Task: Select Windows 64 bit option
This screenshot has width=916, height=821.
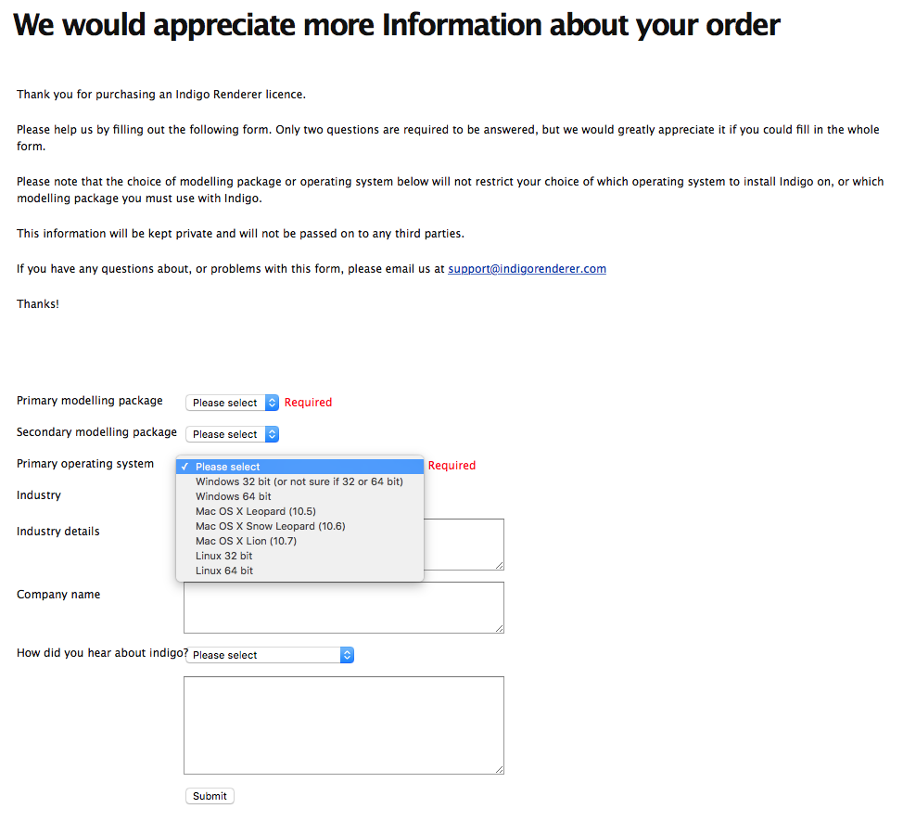Action: coord(299,496)
